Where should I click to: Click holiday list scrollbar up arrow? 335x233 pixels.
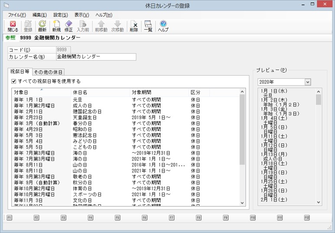(x=242, y=92)
